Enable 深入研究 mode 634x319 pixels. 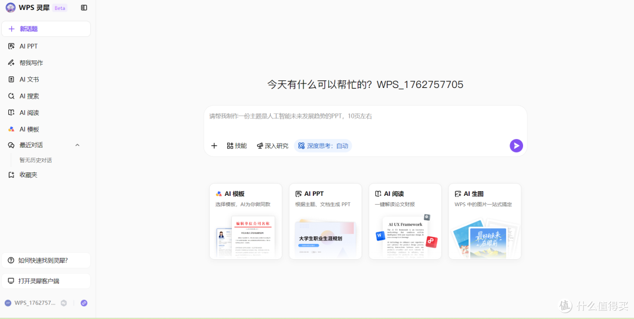(x=272, y=146)
